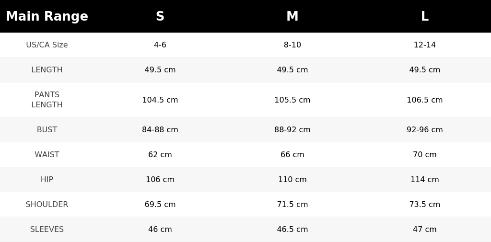Click the US/CA Size row label
Image resolution: width=491 pixels, height=242 pixels.
point(47,45)
